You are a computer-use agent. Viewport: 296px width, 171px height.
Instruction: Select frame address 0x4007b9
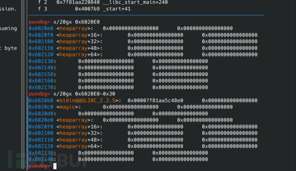pos(87,9)
